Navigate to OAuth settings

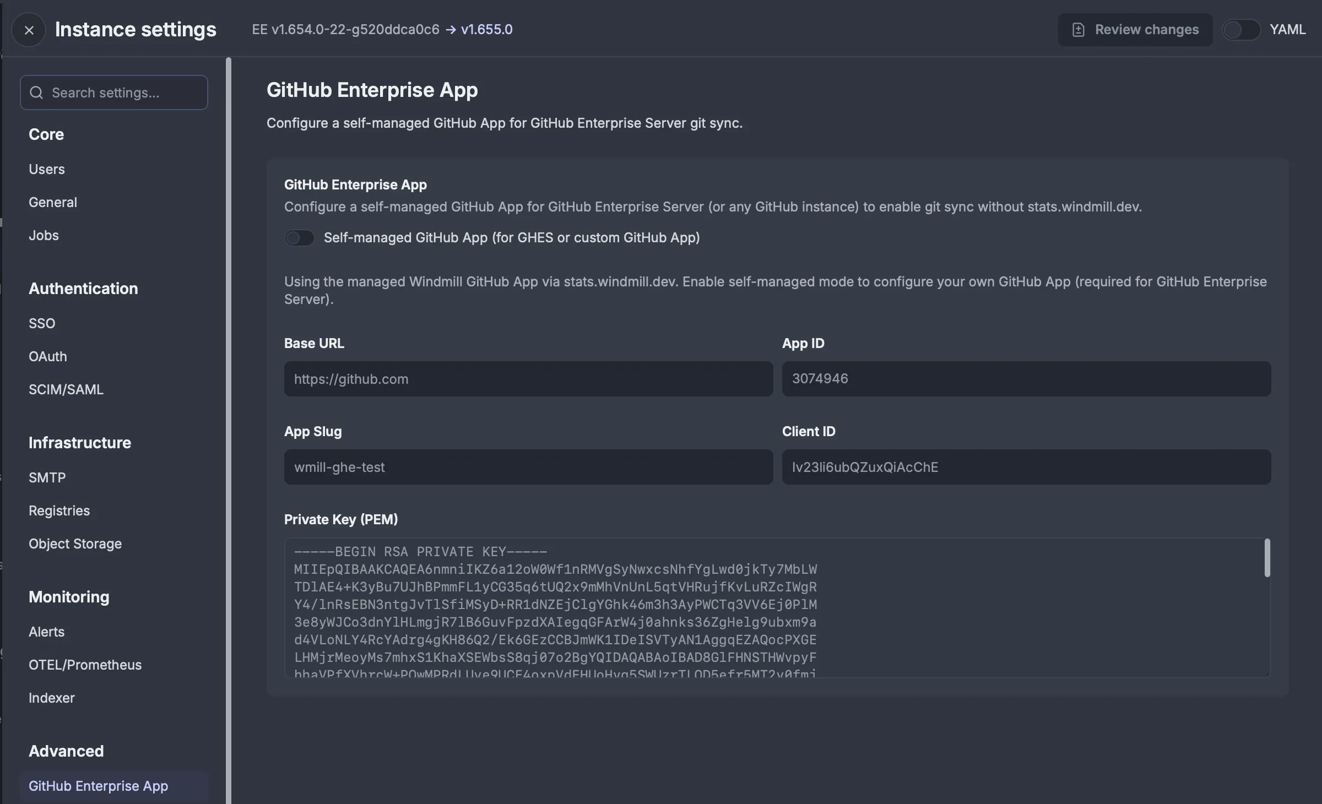coord(47,356)
